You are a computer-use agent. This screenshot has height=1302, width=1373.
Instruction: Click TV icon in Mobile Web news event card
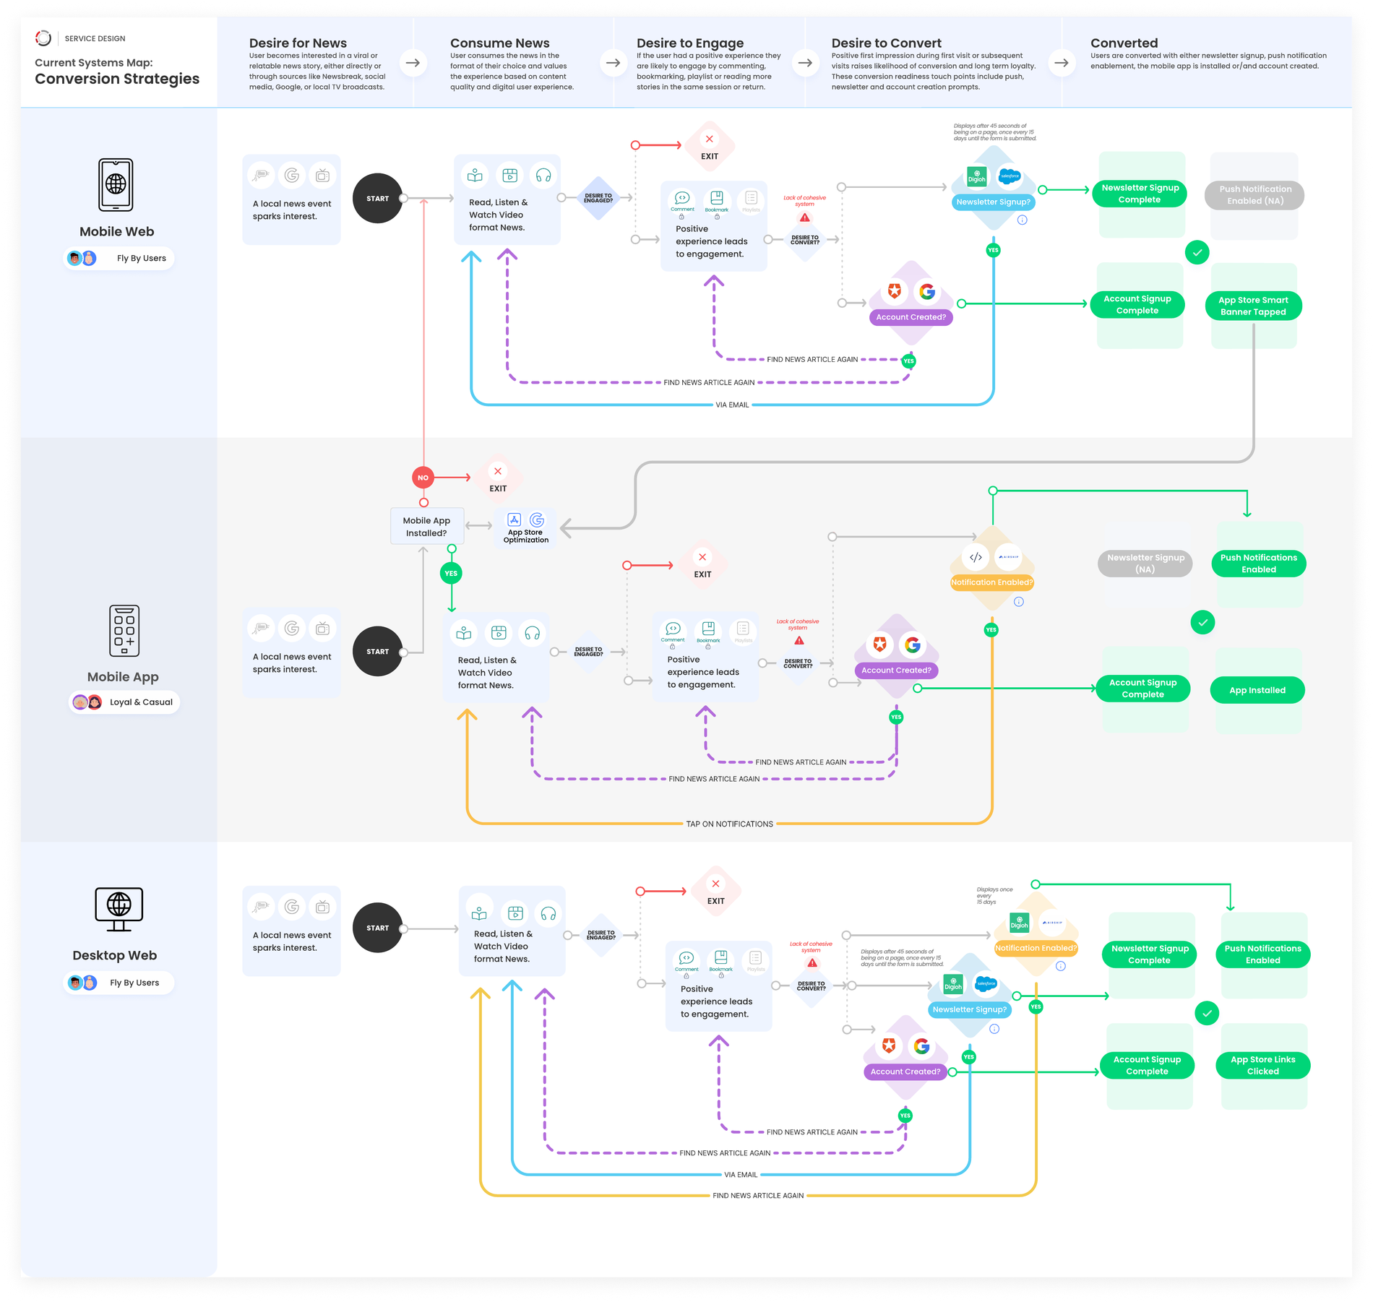(x=322, y=175)
